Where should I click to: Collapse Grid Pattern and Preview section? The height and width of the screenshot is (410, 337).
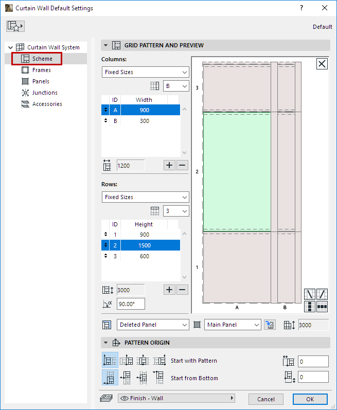pos(105,45)
